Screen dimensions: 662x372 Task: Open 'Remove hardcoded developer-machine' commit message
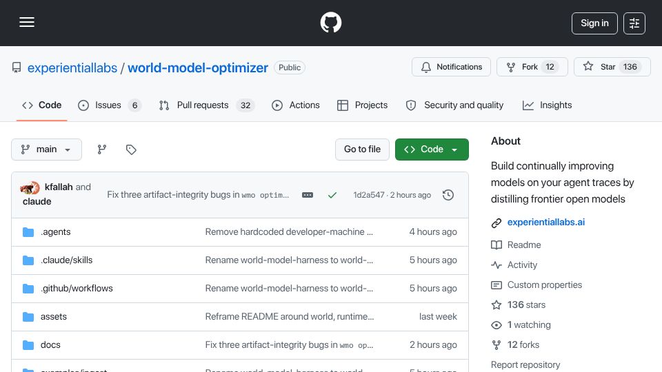(289, 232)
